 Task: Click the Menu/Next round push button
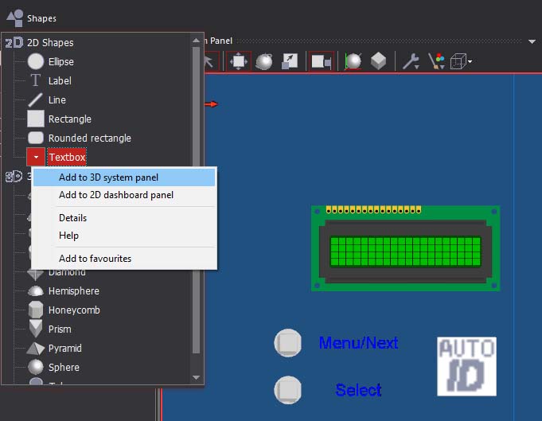point(287,343)
